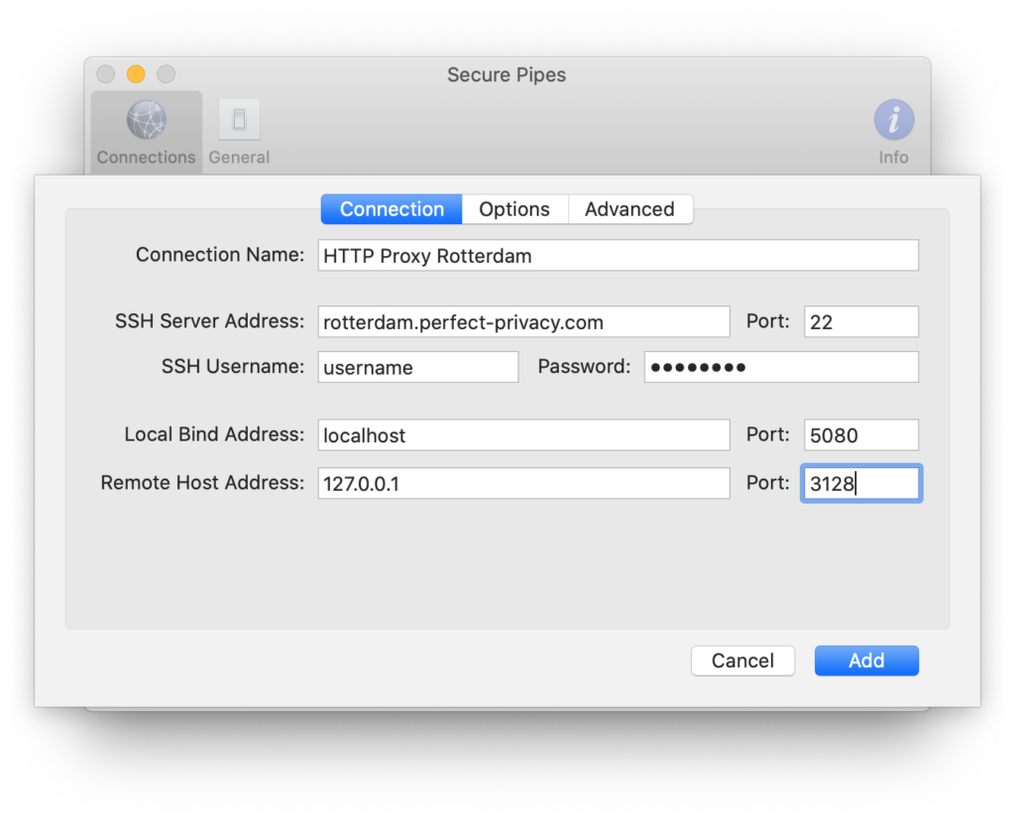This screenshot has height=823, width=1015.
Task: Click the local port field showing 5080
Action: click(x=861, y=435)
